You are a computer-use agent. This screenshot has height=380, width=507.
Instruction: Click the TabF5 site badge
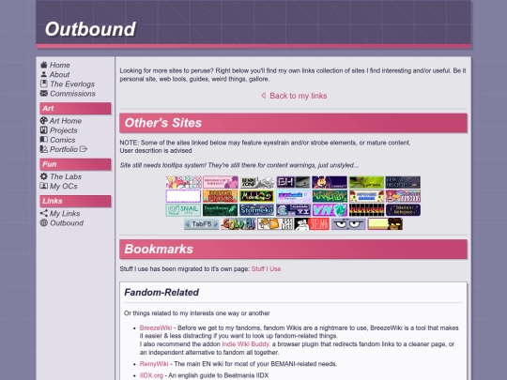(202, 224)
